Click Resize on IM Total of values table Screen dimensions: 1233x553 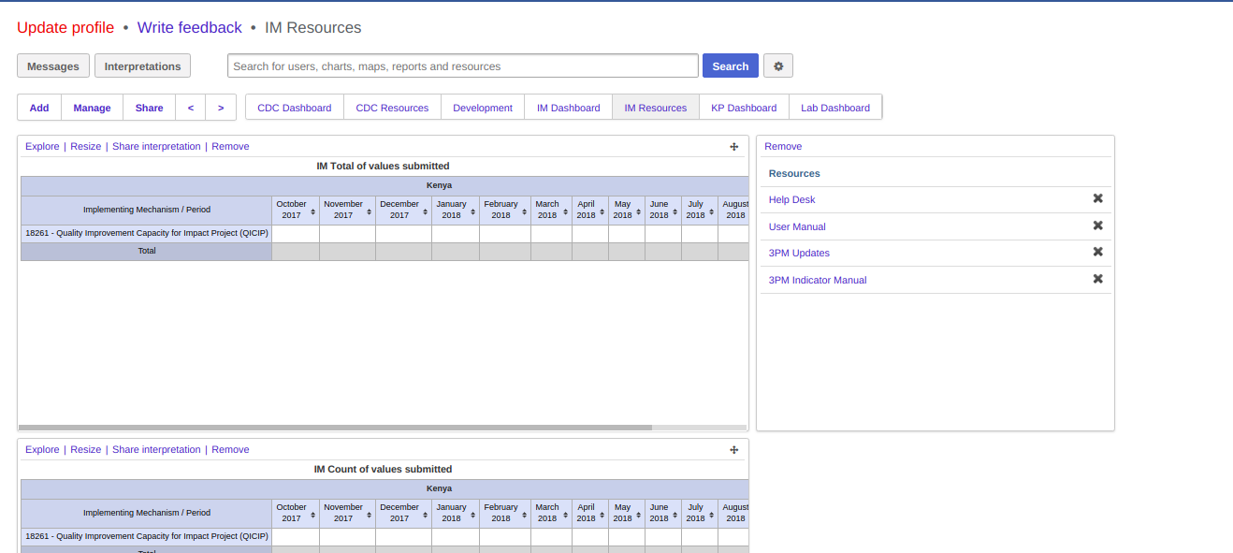point(86,146)
